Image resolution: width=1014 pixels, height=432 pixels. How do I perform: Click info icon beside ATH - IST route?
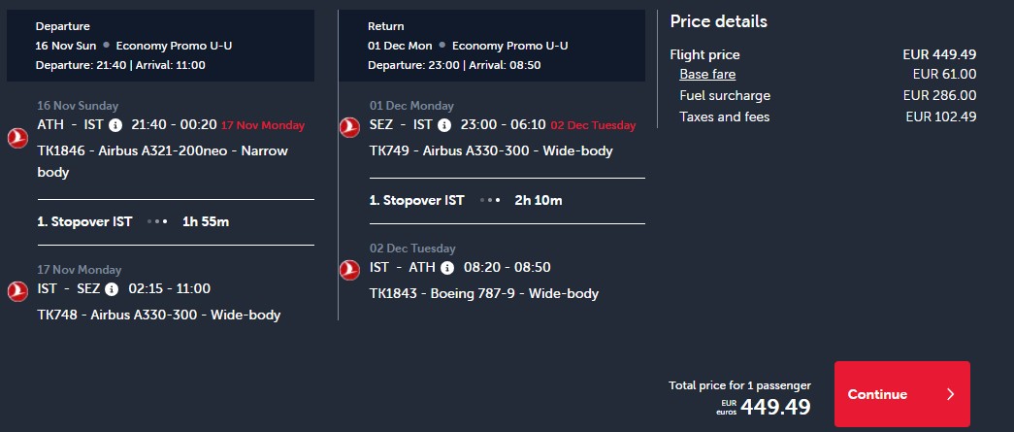tap(115, 125)
